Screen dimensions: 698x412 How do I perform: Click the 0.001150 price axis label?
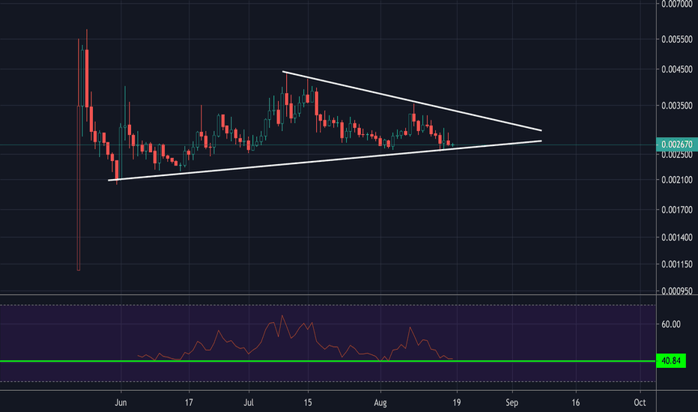pos(676,264)
